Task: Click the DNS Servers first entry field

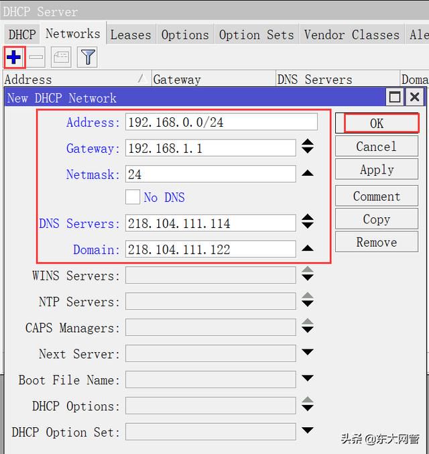Action: (210, 223)
